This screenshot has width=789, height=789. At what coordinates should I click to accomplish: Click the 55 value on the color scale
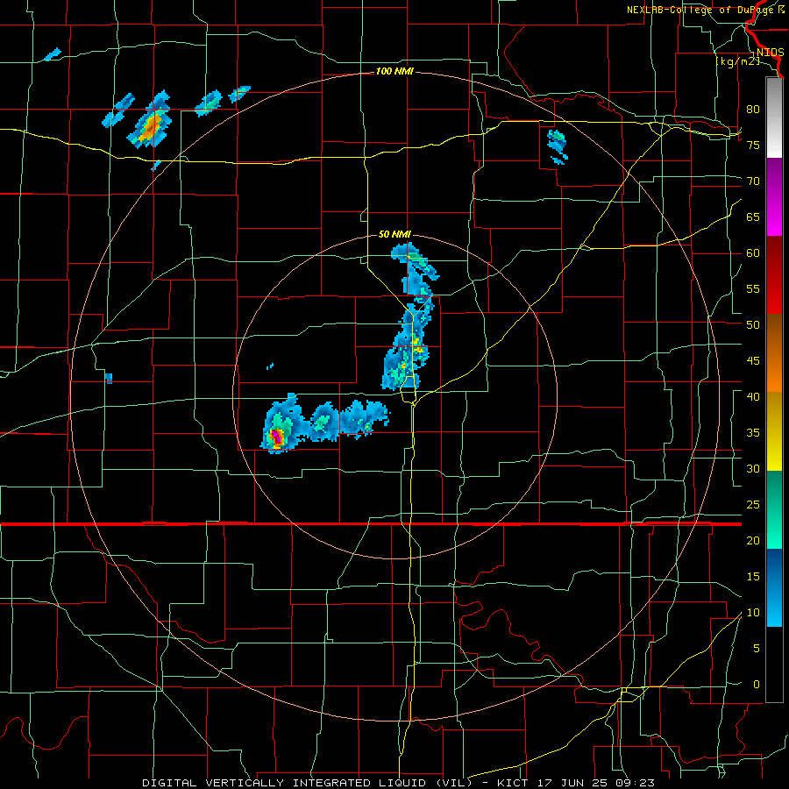click(x=753, y=288)
